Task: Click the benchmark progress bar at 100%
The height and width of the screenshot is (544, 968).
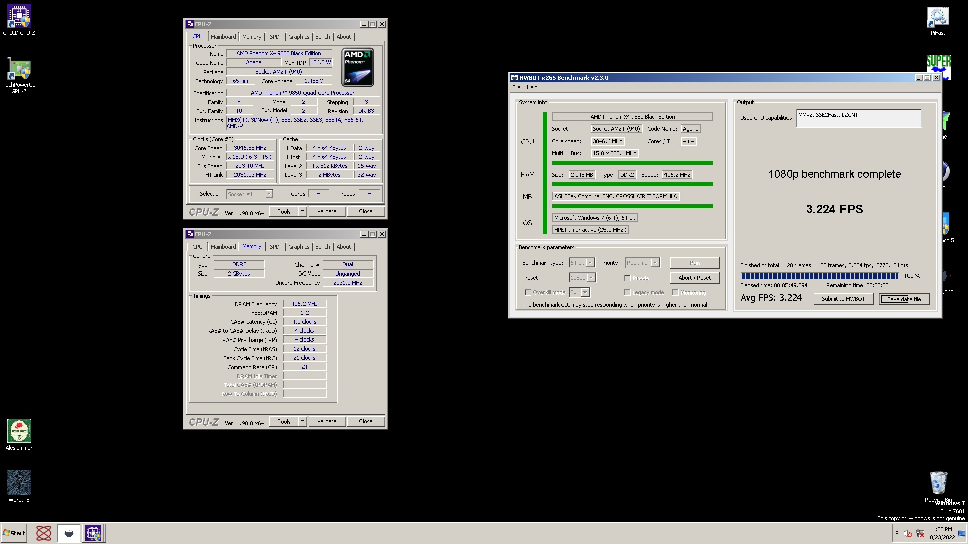Action: pos(819,276)
